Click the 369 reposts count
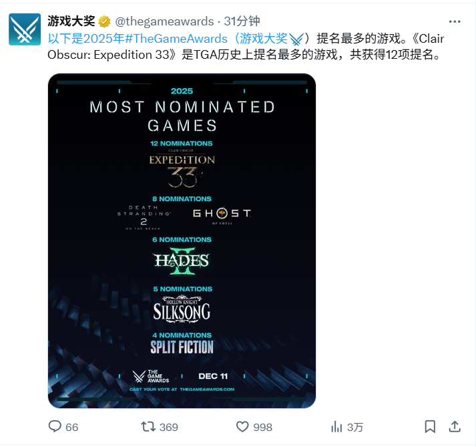 click(x=169, y=427)
